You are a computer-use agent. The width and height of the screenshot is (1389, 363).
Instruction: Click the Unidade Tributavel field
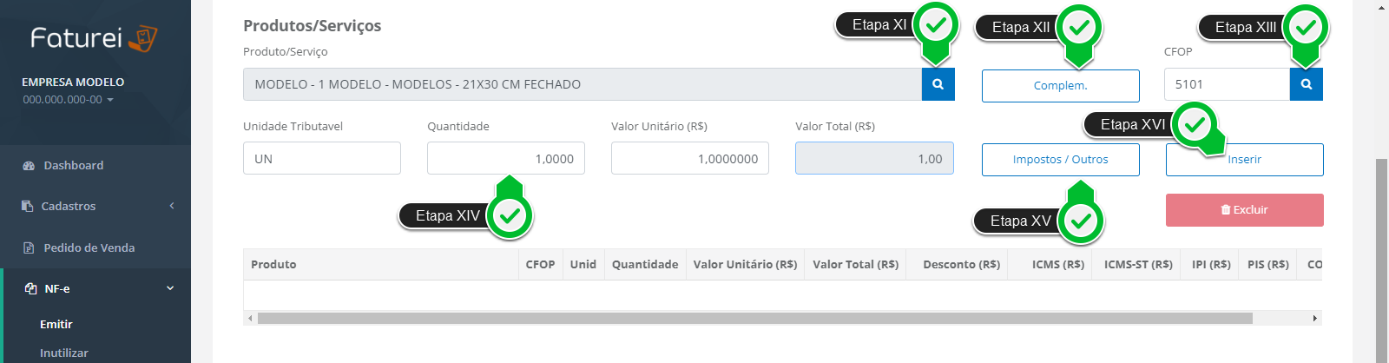(322, 158)
